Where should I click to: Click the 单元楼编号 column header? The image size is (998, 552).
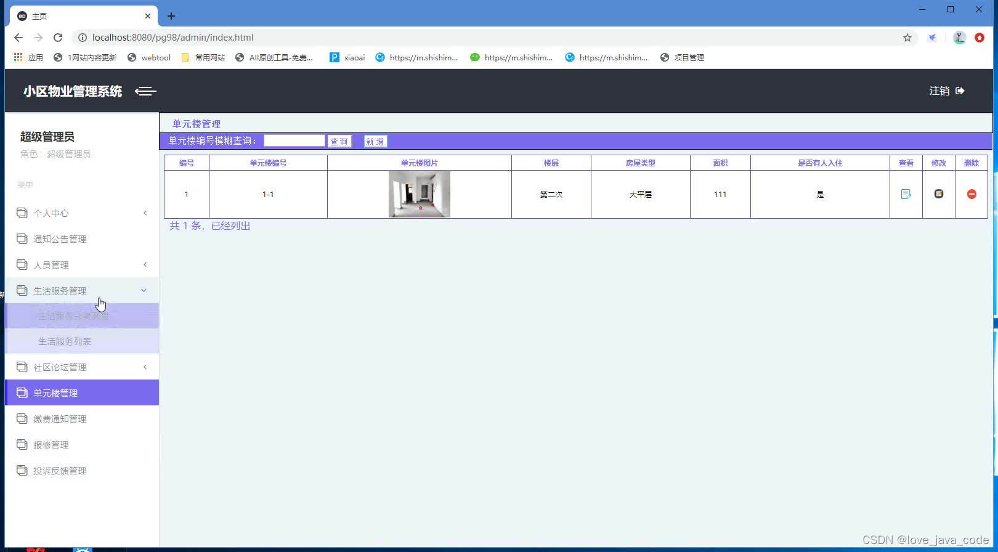click(268, 163)
